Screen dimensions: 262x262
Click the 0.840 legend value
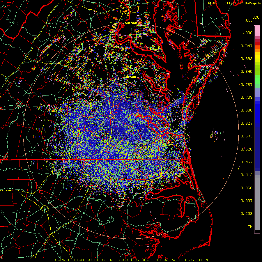click(247, 72)
